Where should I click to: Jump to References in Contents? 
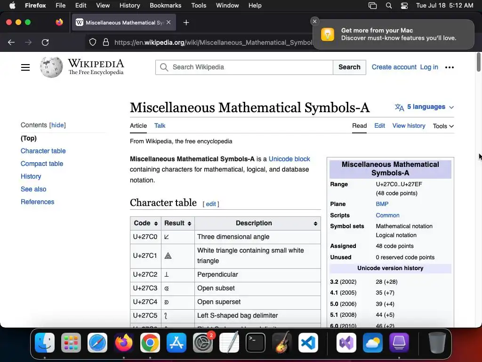pos(38,202)
